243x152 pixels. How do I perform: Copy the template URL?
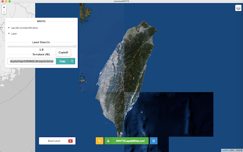(66, 61)
